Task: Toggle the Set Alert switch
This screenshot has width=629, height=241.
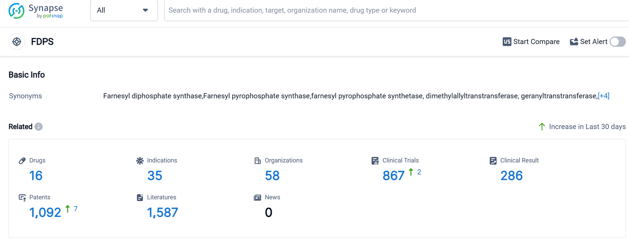Action: pyautogui.click(x=617, y=42)
